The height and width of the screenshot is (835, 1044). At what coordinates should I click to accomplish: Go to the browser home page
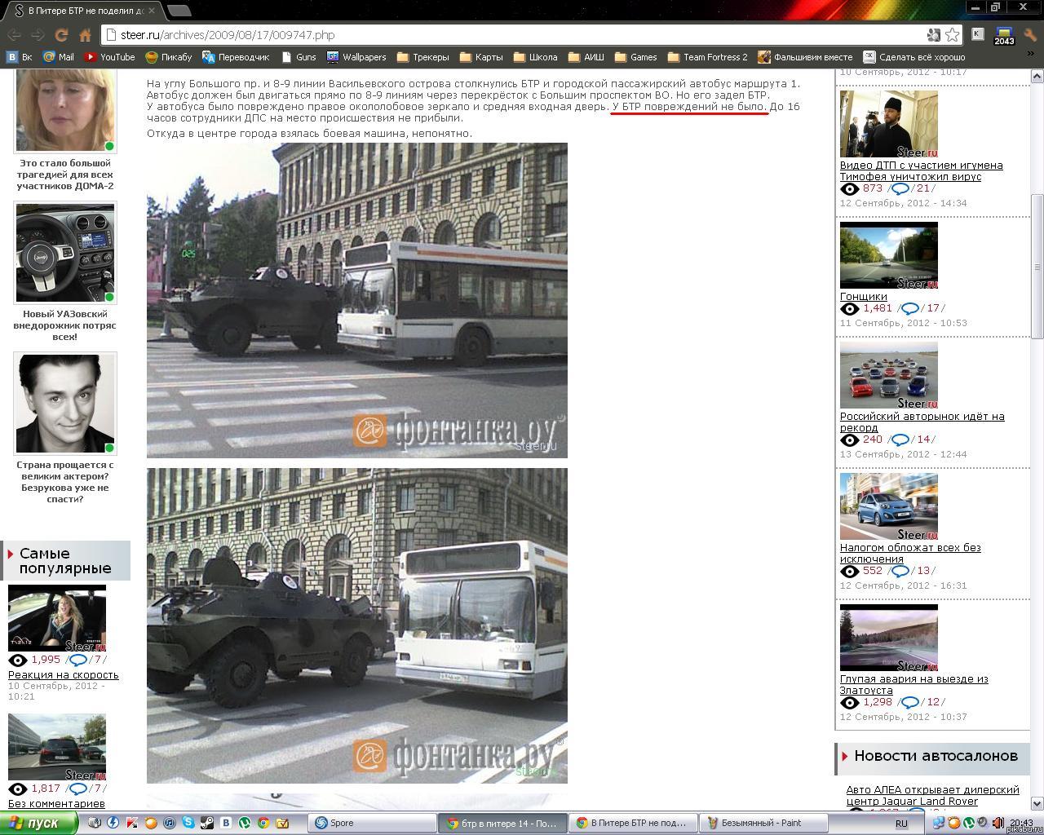pos(85,35)
